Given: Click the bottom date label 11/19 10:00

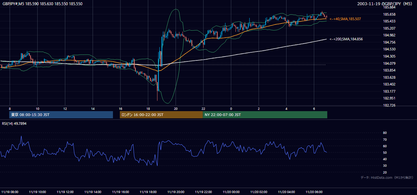Looking at the screenshot, I should (38, 192).
